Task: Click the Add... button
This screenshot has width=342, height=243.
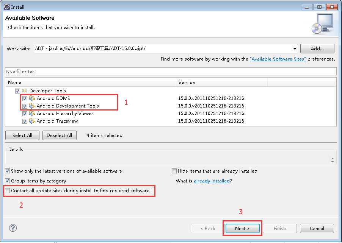Action: (317, 48)
